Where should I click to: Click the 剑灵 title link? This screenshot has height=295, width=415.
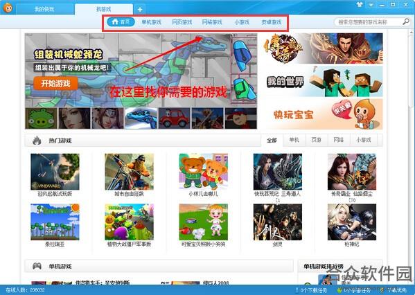277,244
